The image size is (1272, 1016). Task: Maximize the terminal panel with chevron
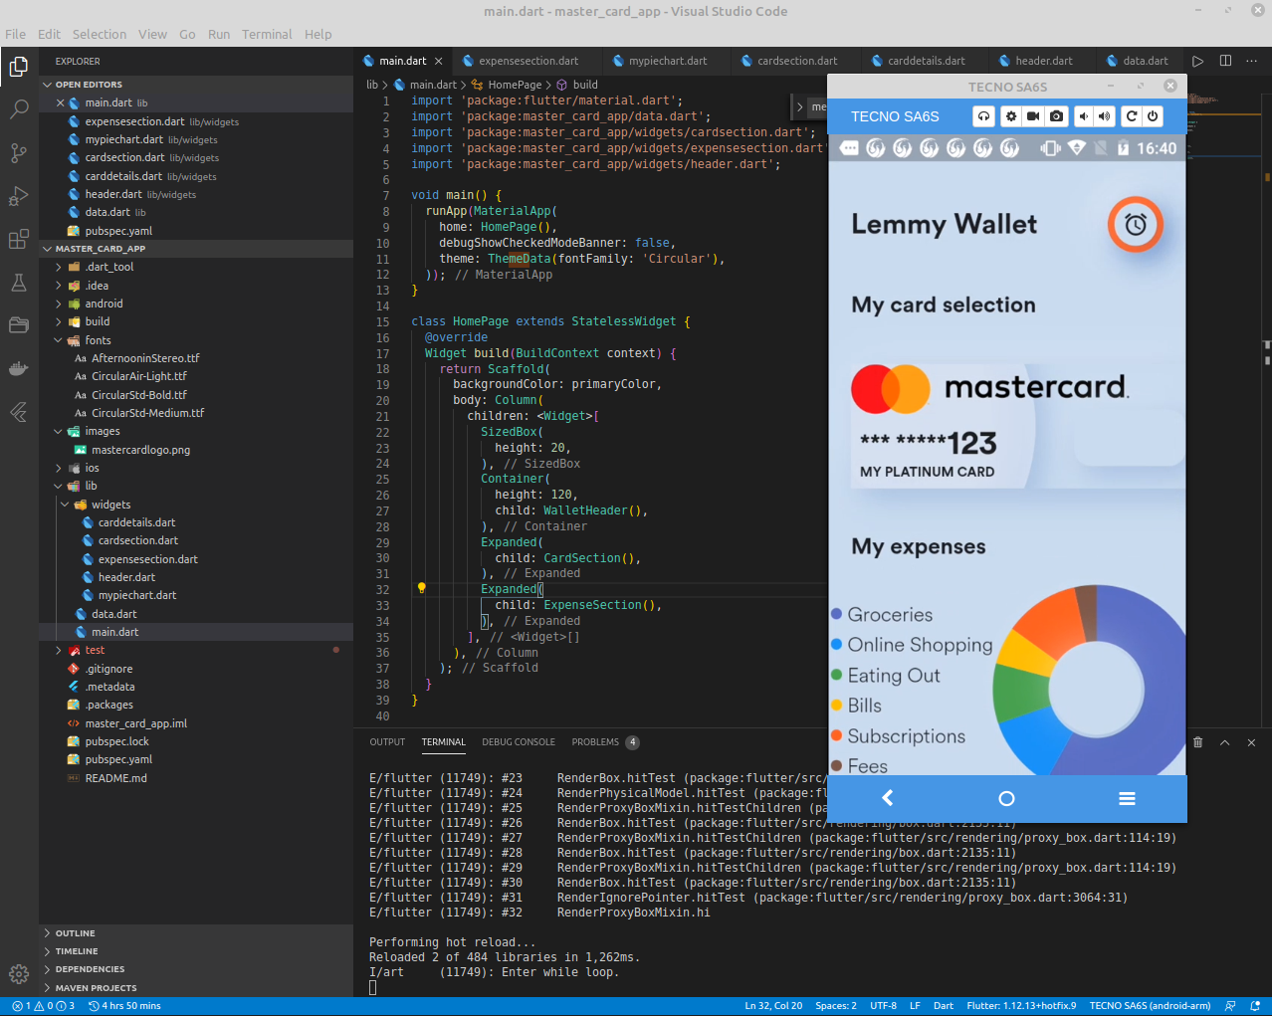[x=1225, y=742]
